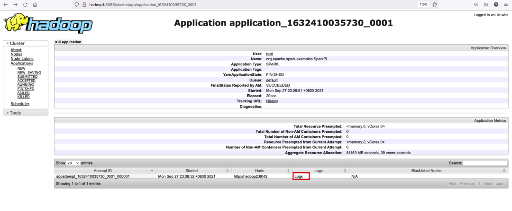Click the SUCCEEDED final status value

(x=278, y=85)
